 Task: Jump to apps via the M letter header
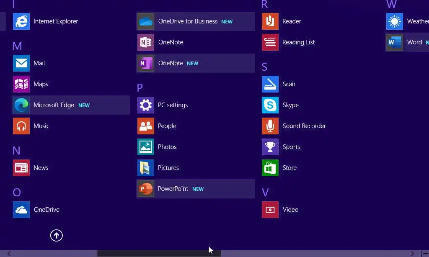[x=17, y=46]
